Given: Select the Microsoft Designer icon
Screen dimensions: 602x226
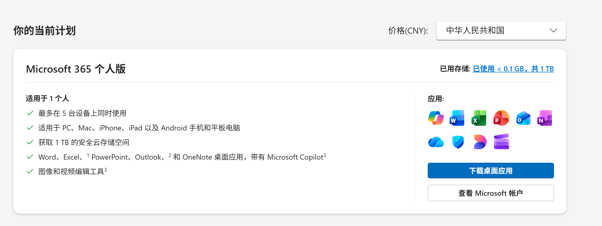Looking at the screenshot, I should coord(480,142).
